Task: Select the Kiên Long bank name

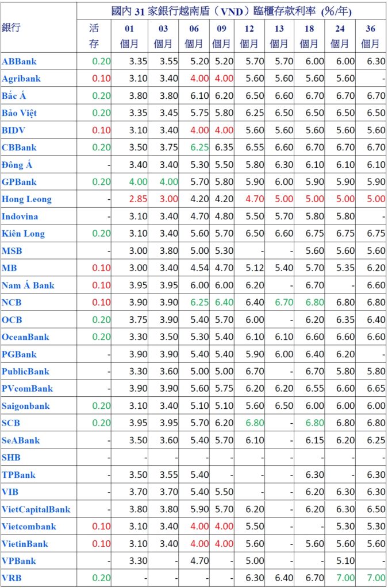Action: pos(23,234)
